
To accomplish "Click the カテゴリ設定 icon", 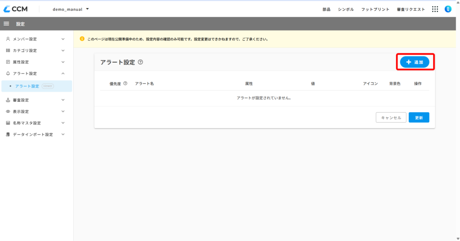I will click(8, 50).
